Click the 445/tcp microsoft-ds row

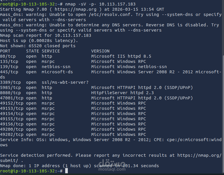pos(111,74)
